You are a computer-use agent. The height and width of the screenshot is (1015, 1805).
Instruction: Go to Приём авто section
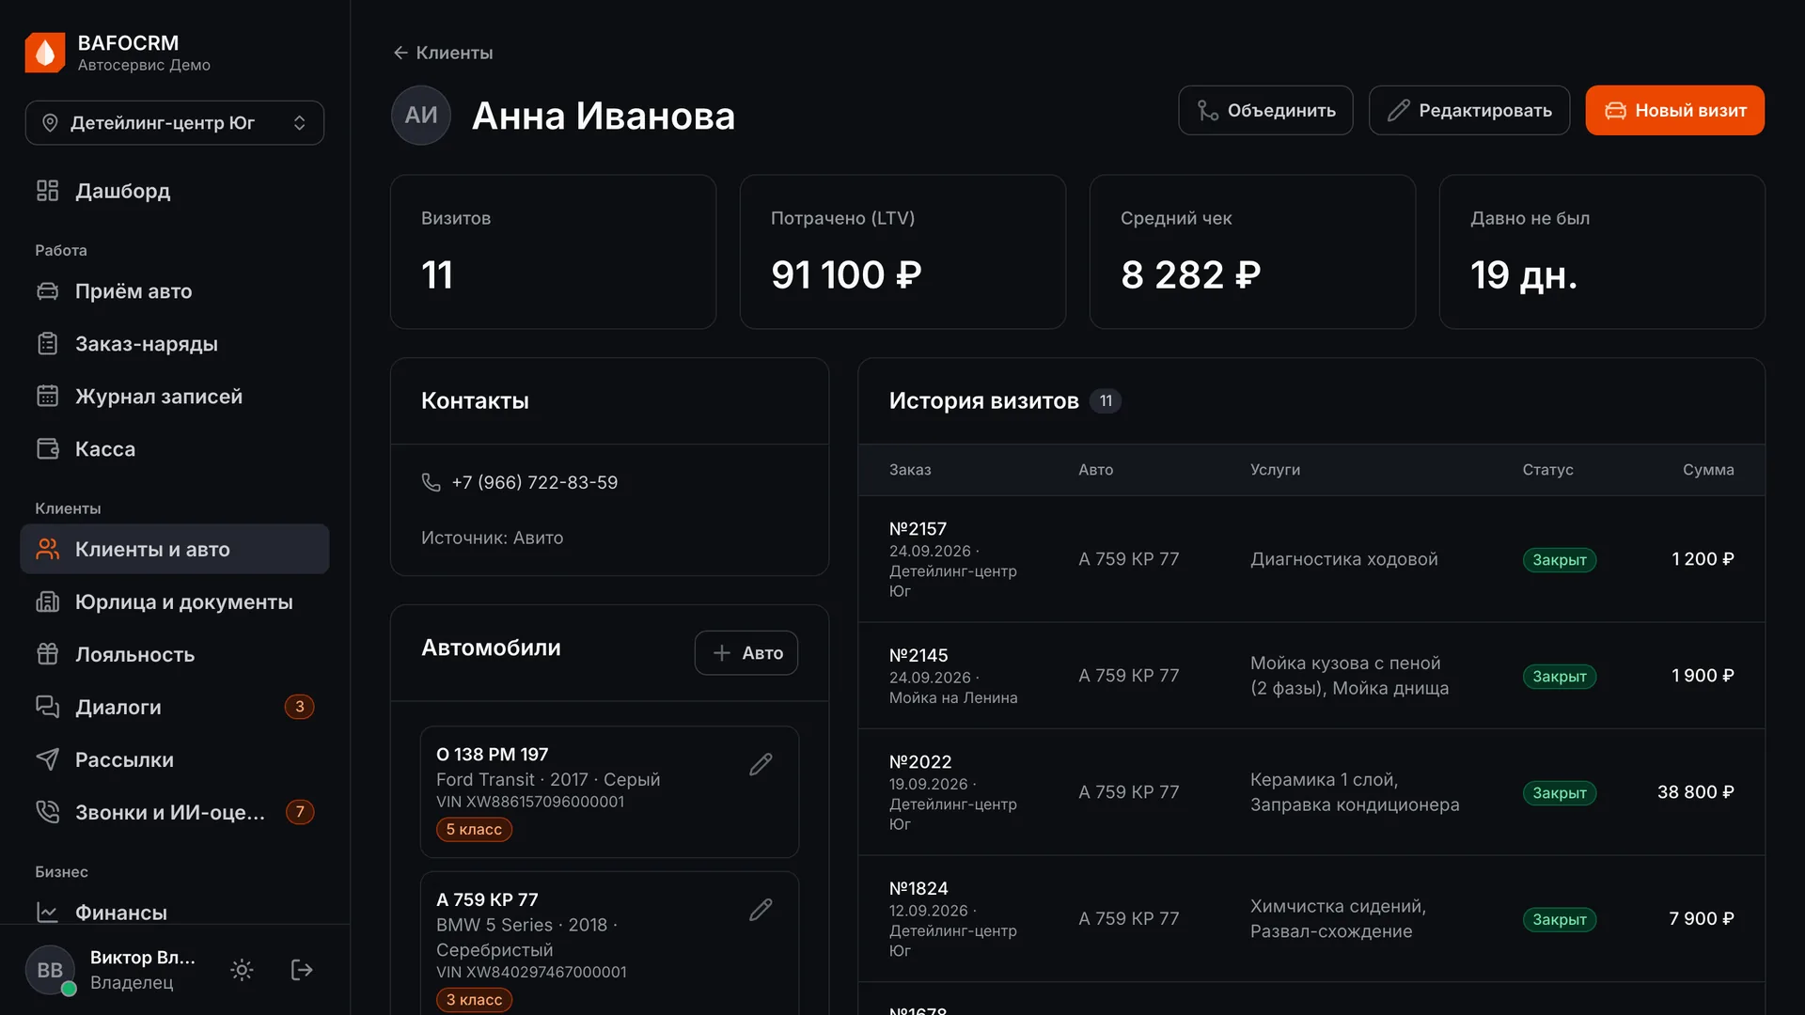coord(175,291)
